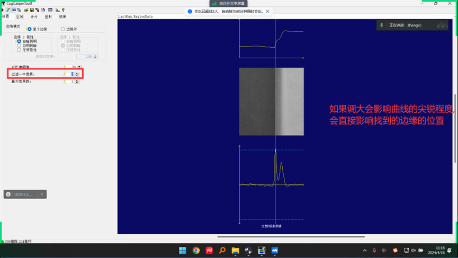The height and width of the screenshot is (258, 458).
Task: Click the grayscale edge image in the display
Action: pos(271,101)
